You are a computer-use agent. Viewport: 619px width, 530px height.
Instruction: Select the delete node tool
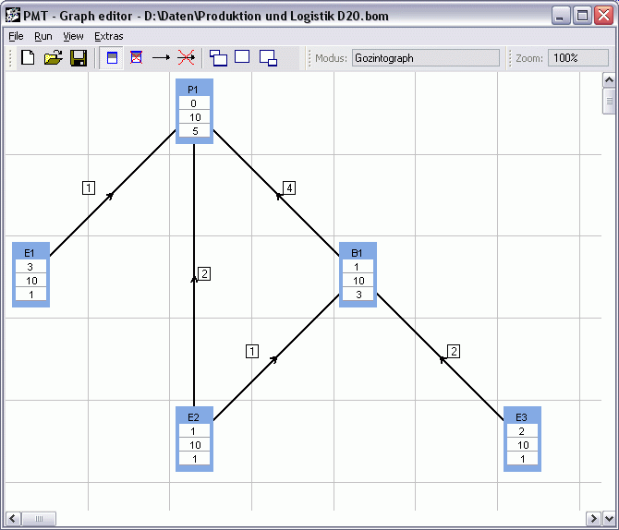tap(136, 58)
